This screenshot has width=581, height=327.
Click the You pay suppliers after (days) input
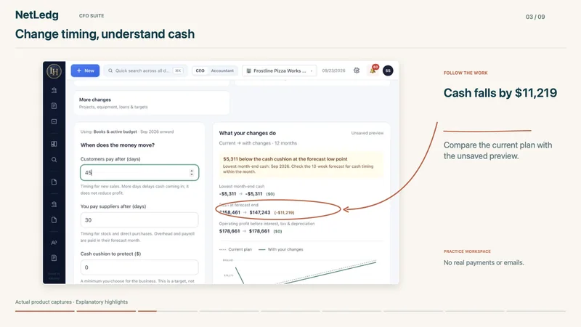[139, 220]
